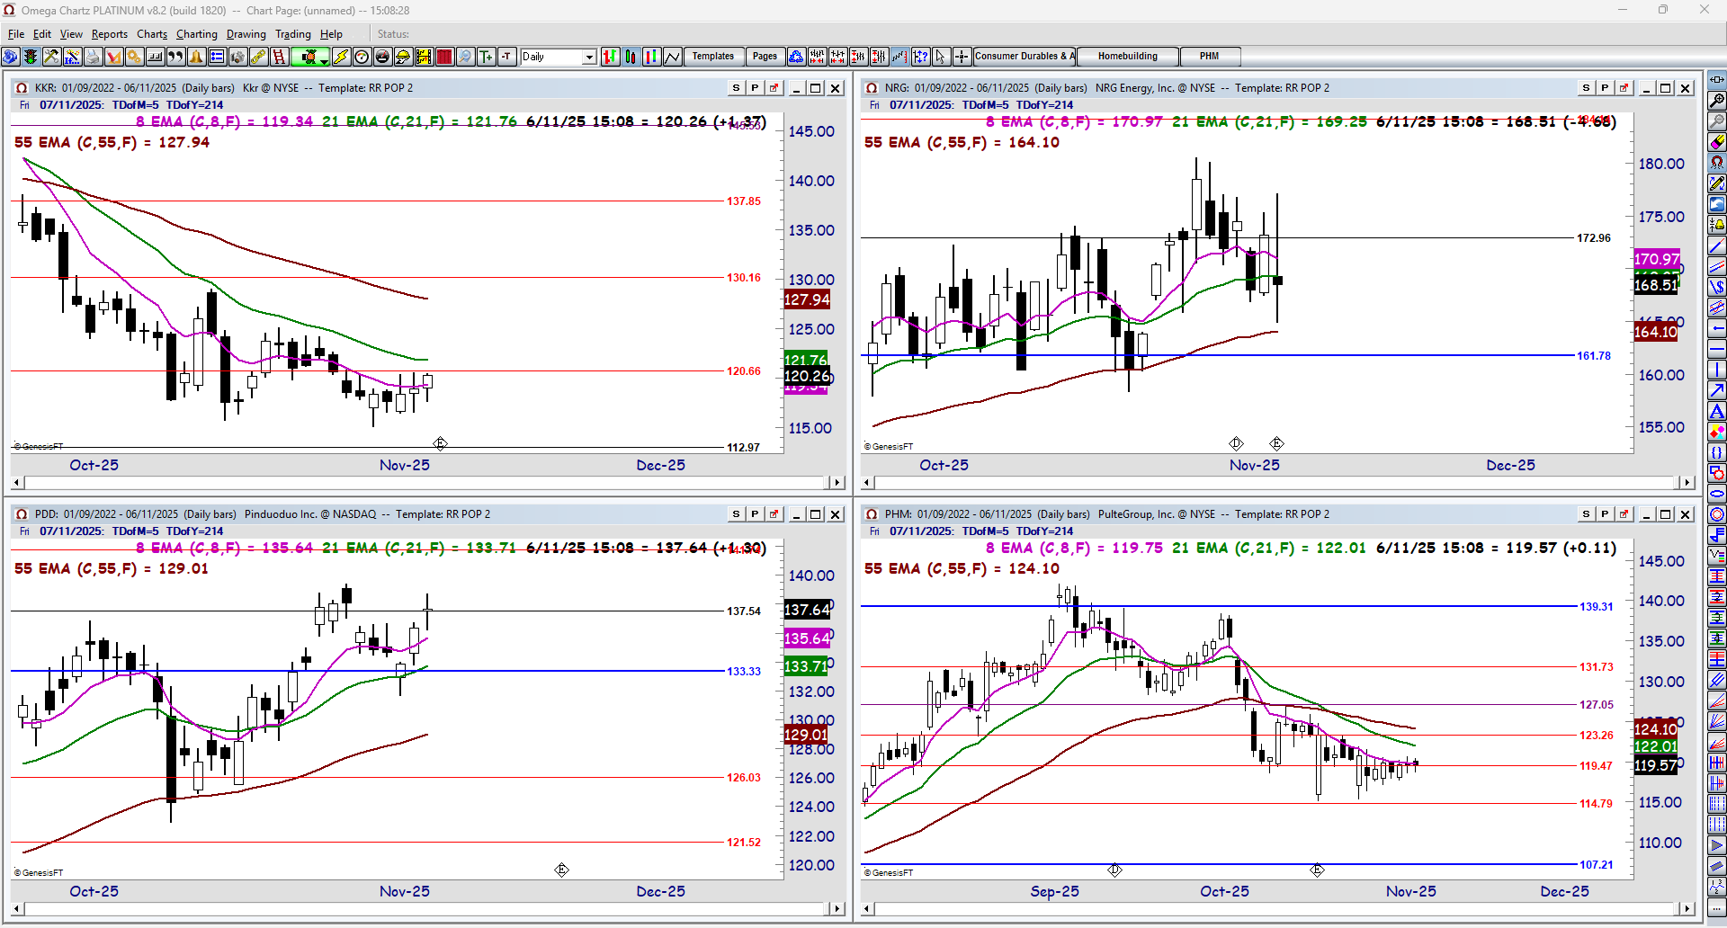Select the vertical line drawing tool
The image size is (1727, 928).
click(1717, 370)
